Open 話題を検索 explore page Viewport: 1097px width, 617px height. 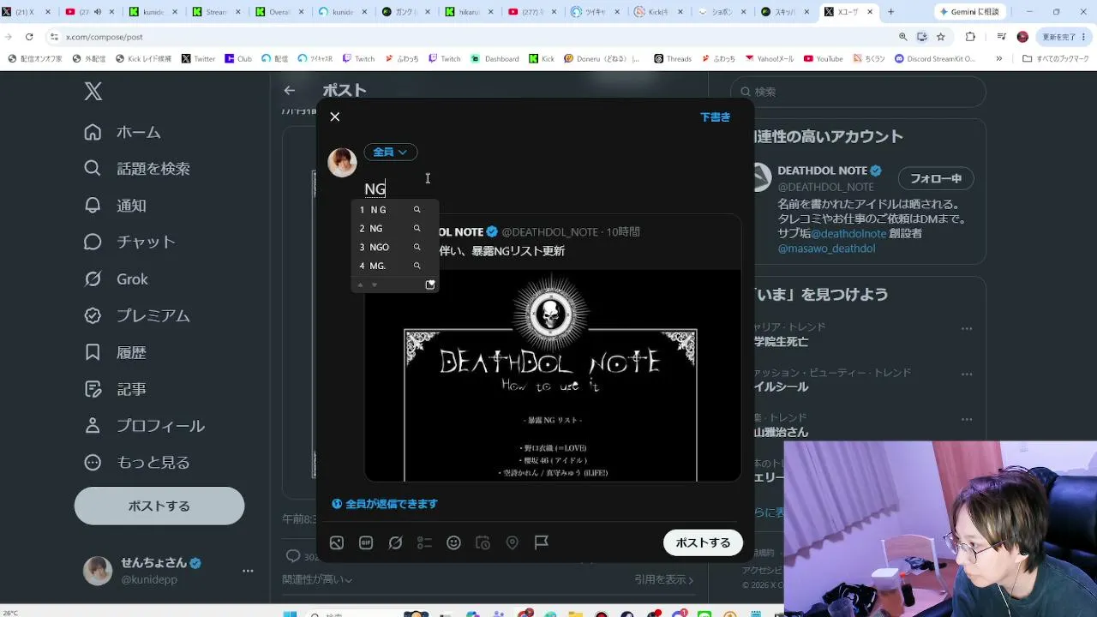click(x=137, y=169)
